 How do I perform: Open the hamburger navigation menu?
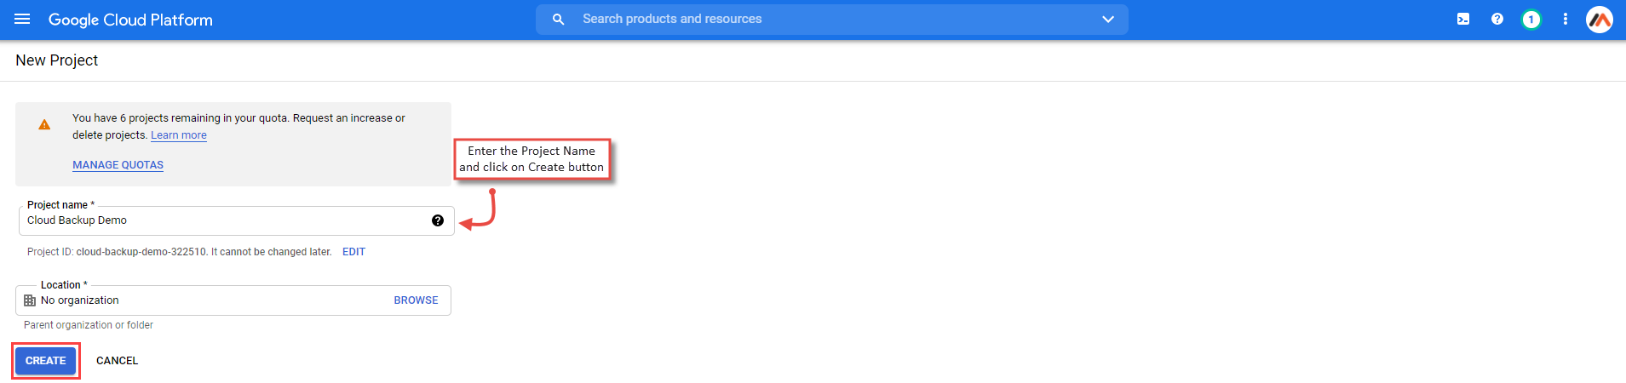point(22,19)
